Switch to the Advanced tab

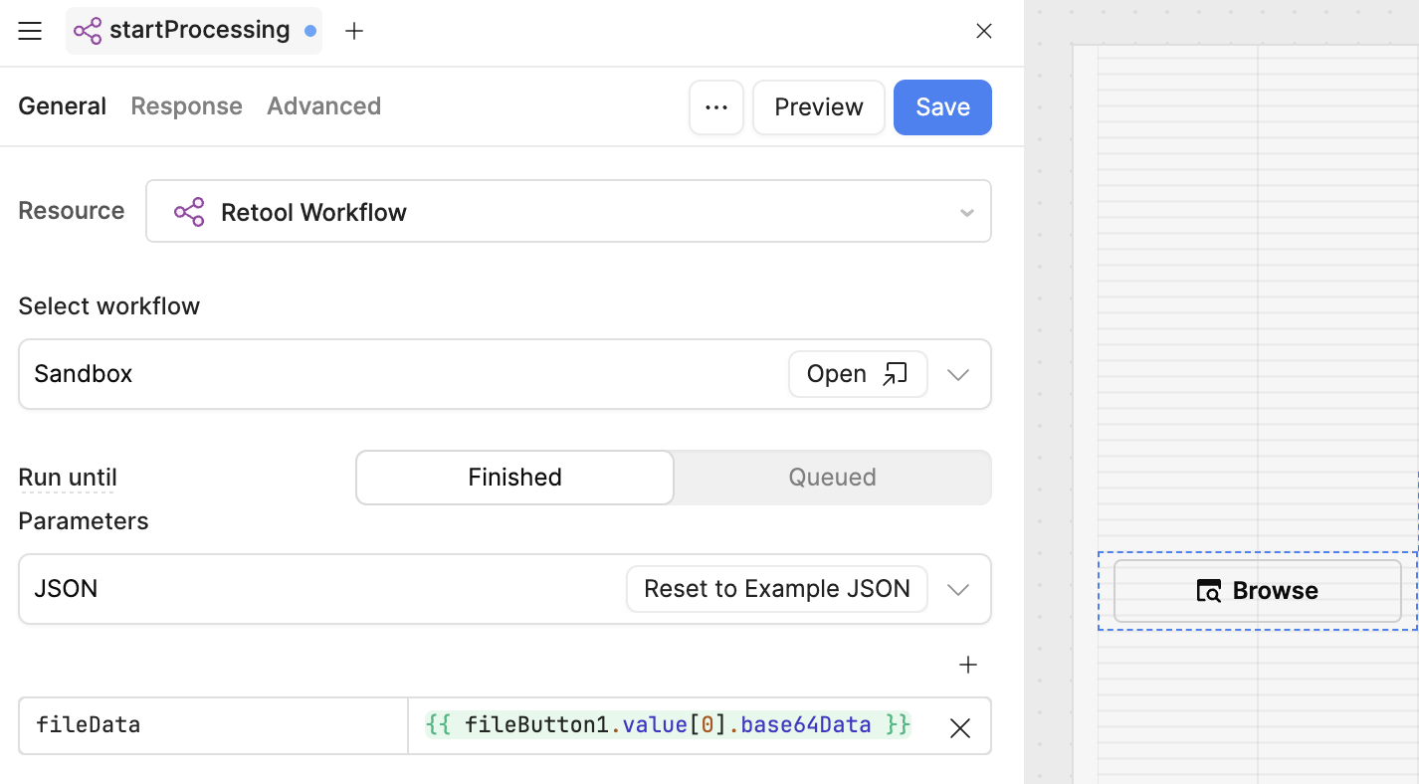pyautogui.click(x=324, y=106)
